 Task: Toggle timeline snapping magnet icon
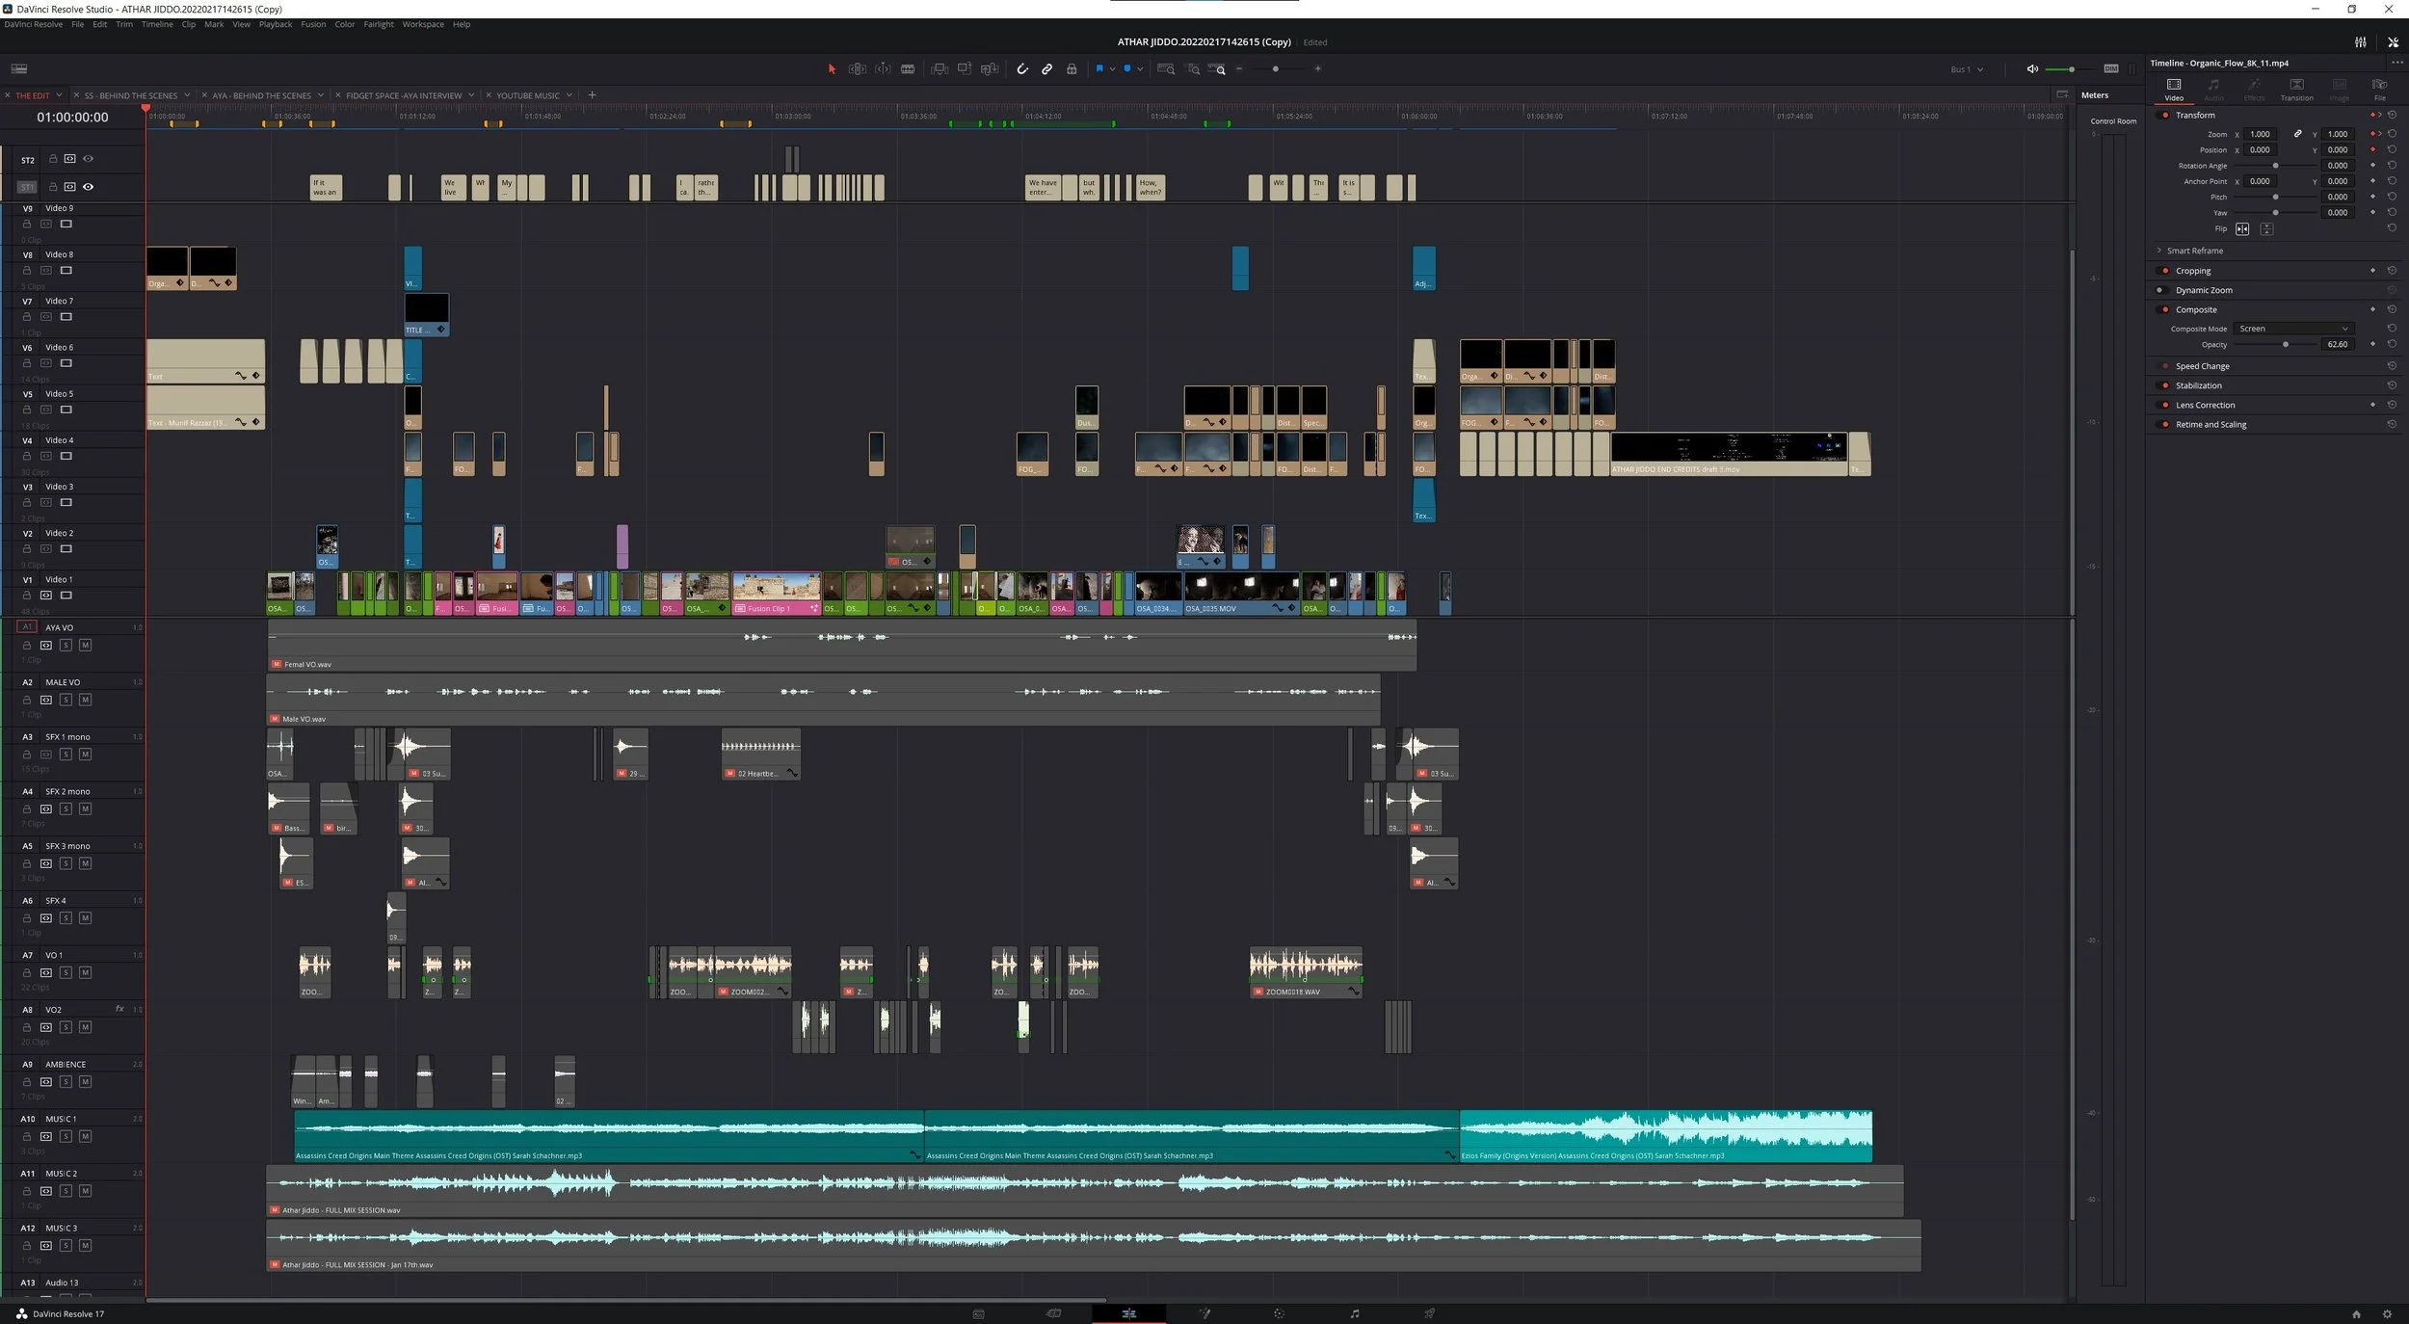[x=1022, y=69]
